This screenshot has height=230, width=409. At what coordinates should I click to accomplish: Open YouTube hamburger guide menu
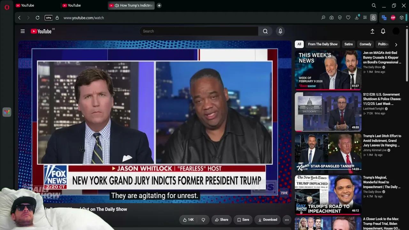tap(23, 31)
